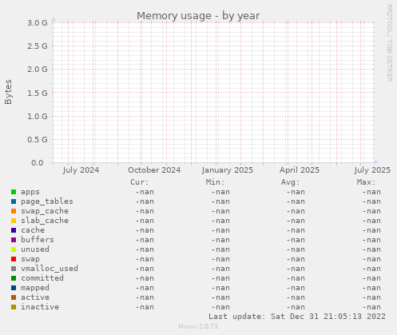This screenshot has width=397, height=335.
Task: Click the 'July 2025' x-axis label
Action: 372,170
